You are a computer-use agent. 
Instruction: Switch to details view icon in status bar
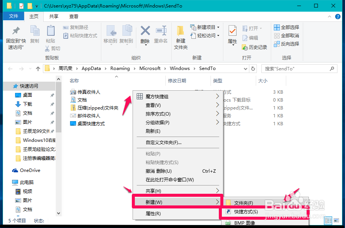[328, 220]
